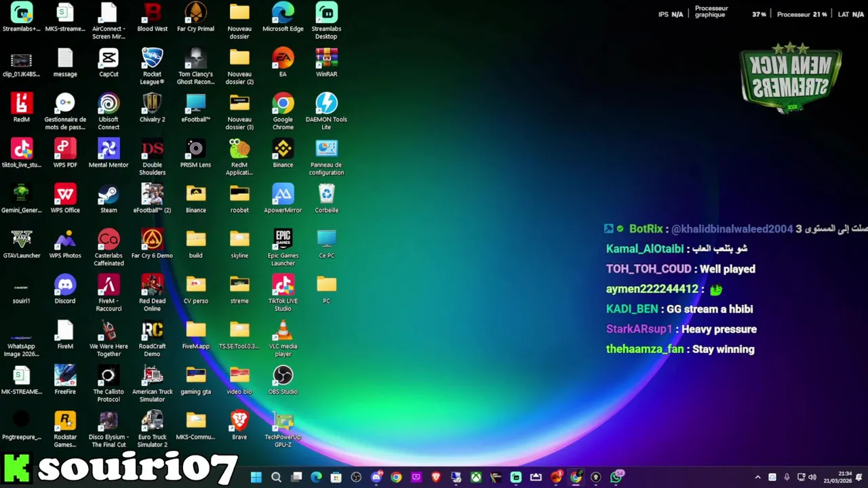Open the skyline folder

coord(239,245)
